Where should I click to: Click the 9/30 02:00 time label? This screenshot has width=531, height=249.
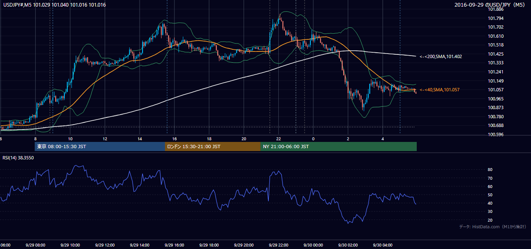point(348,245)
